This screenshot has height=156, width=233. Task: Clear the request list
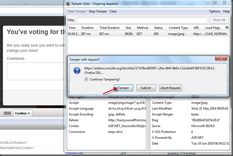coord(113,11)
